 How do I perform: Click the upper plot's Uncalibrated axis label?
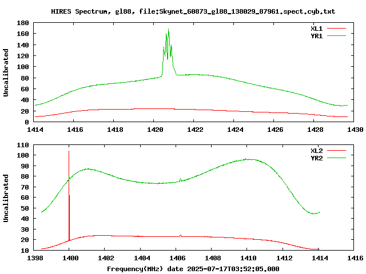[6, 72]
